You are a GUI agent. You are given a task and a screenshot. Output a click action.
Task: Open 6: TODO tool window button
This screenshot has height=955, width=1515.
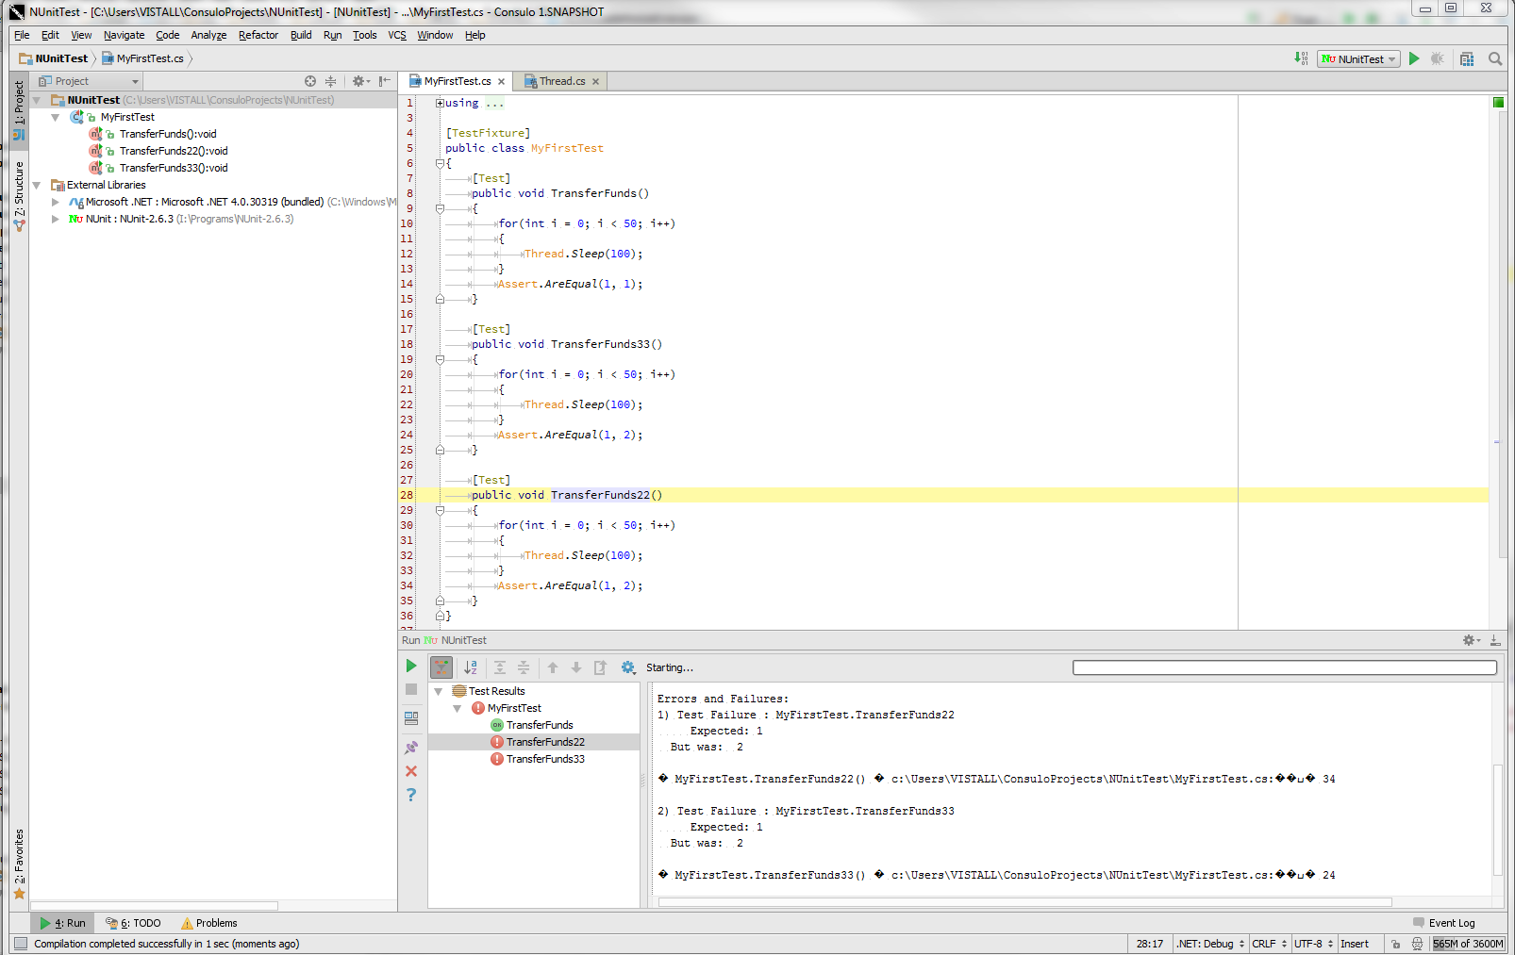pyautogui.click(x=133, y=923)
